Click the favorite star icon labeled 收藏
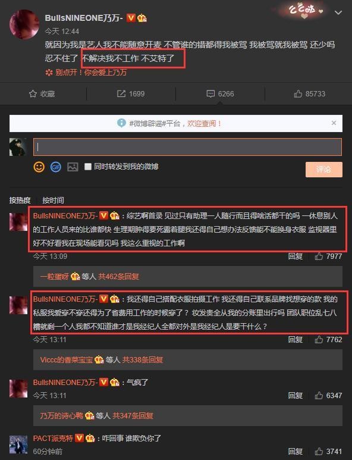Image resolution: width=352 pixels, height=460 pixels. click(33, 94)
